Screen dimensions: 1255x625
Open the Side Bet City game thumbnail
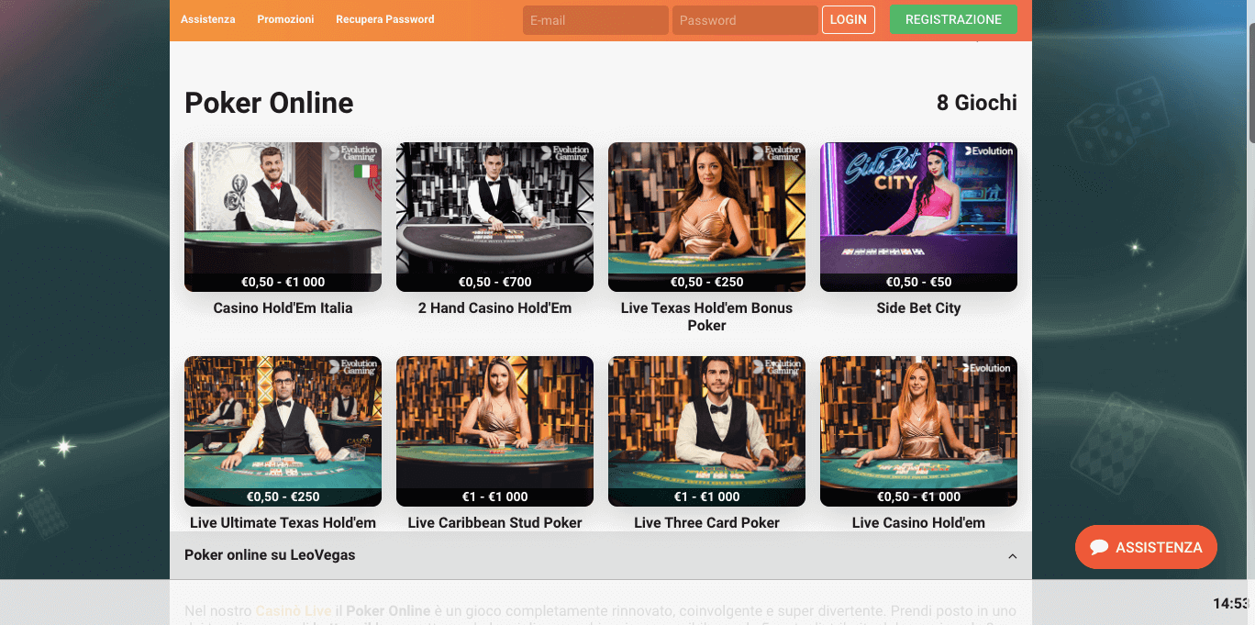[918, 217]
